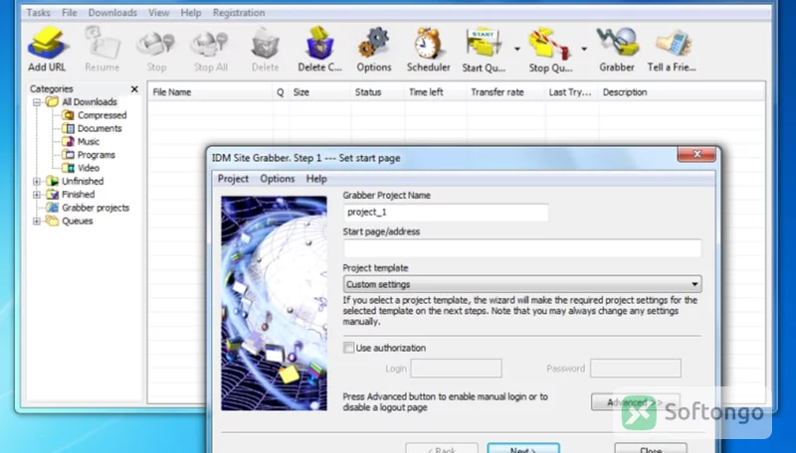796x453 pixels.
Task: Open the Stop Queue dropdown arrow
Action: click(584, 49)
